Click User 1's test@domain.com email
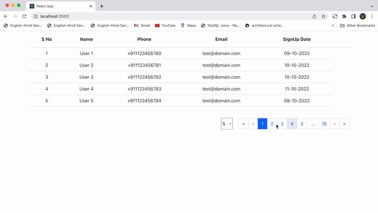Image resolution: width=378 pixels, height=213 pixels. (x=221, y=53)
